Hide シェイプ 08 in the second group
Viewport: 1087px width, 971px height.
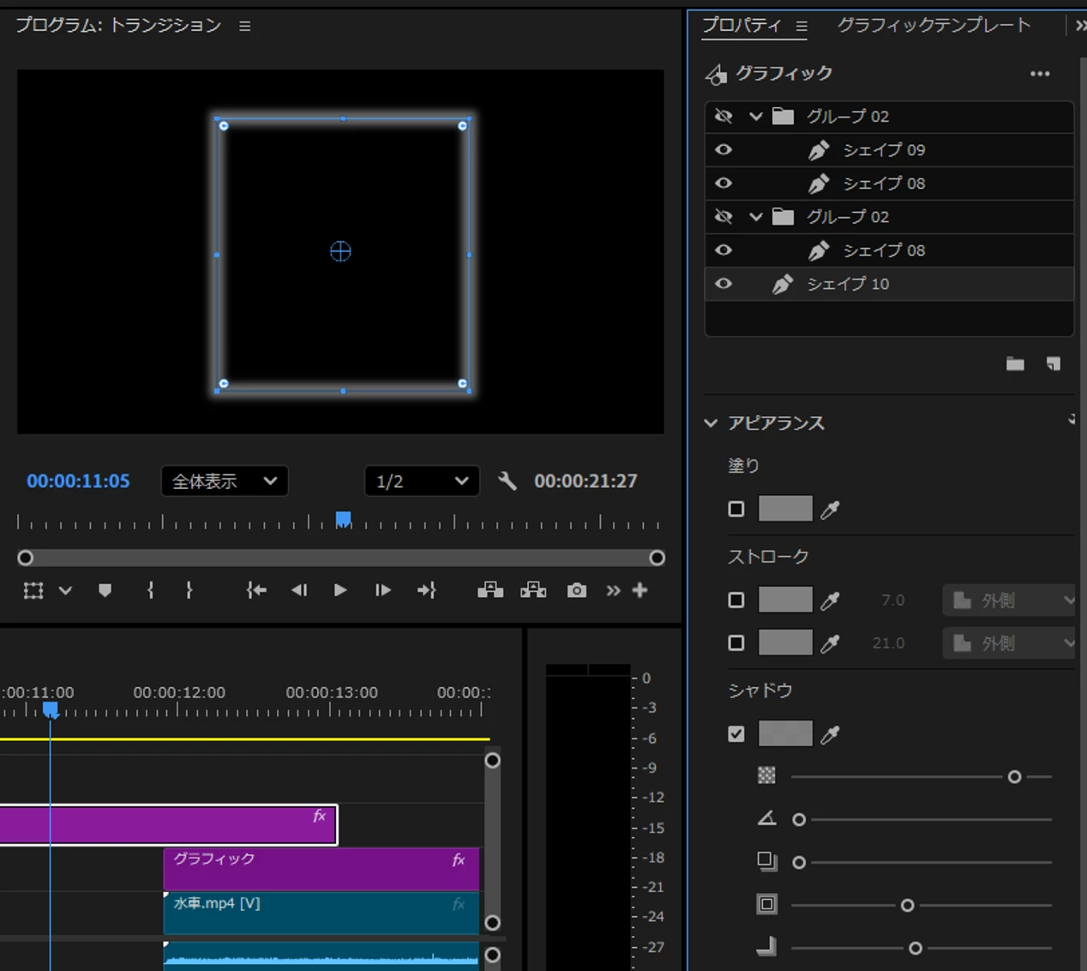[724, 250]
